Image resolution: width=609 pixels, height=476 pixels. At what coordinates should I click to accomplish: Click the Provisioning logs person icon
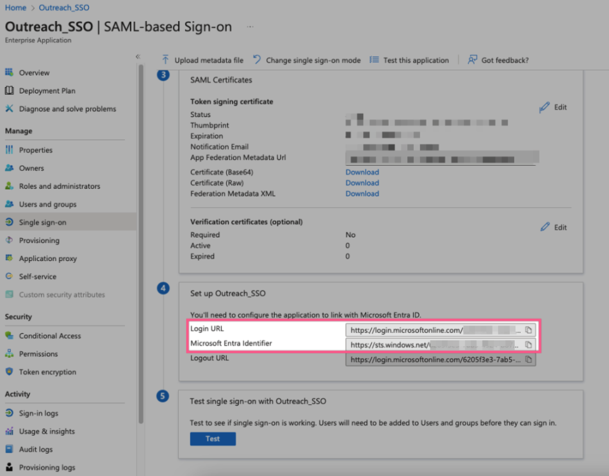[x=9, y=467]
